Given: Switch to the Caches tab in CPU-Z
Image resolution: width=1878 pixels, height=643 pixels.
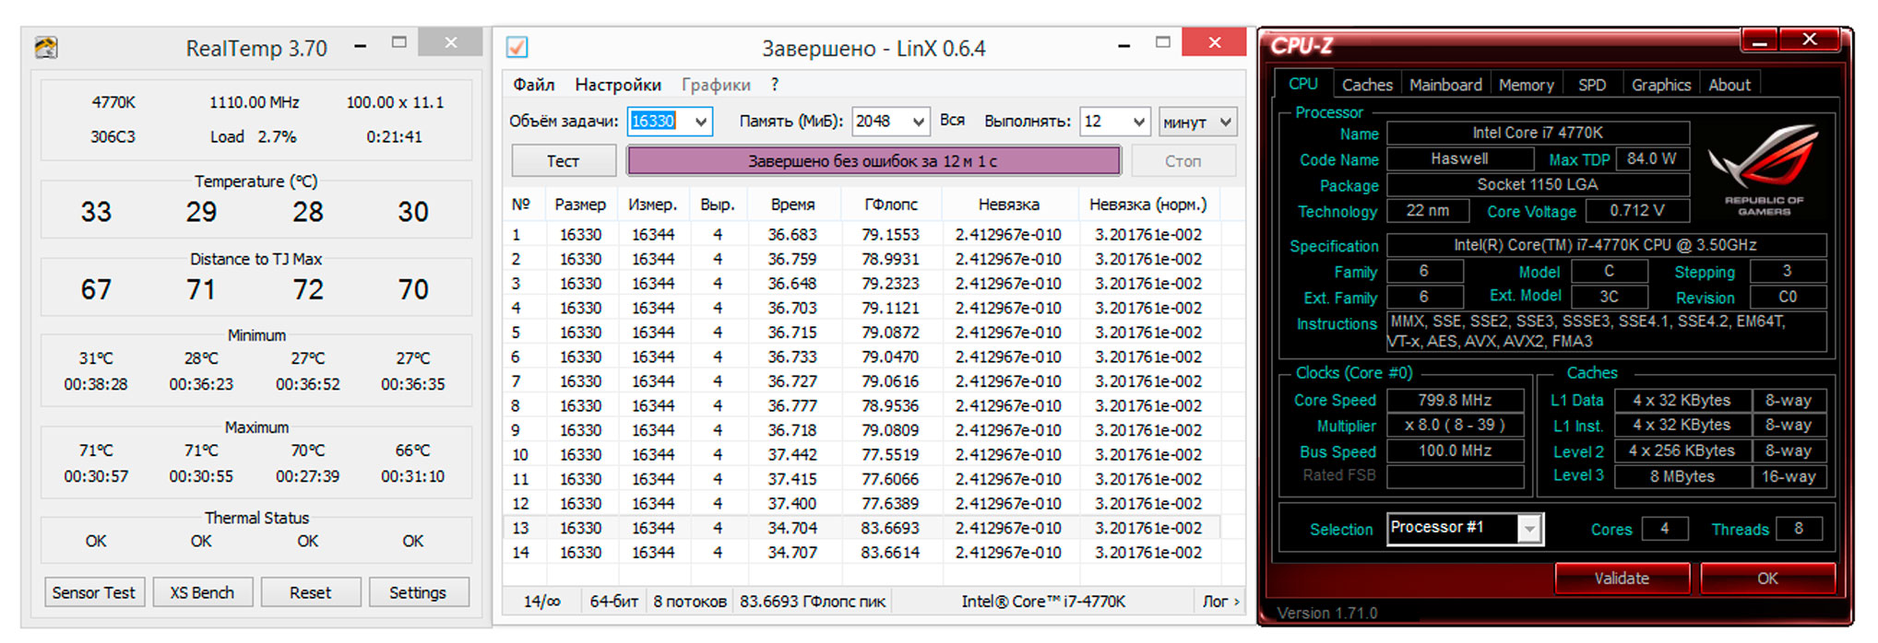Looking at the screenshot, I should click(1367, 85).
